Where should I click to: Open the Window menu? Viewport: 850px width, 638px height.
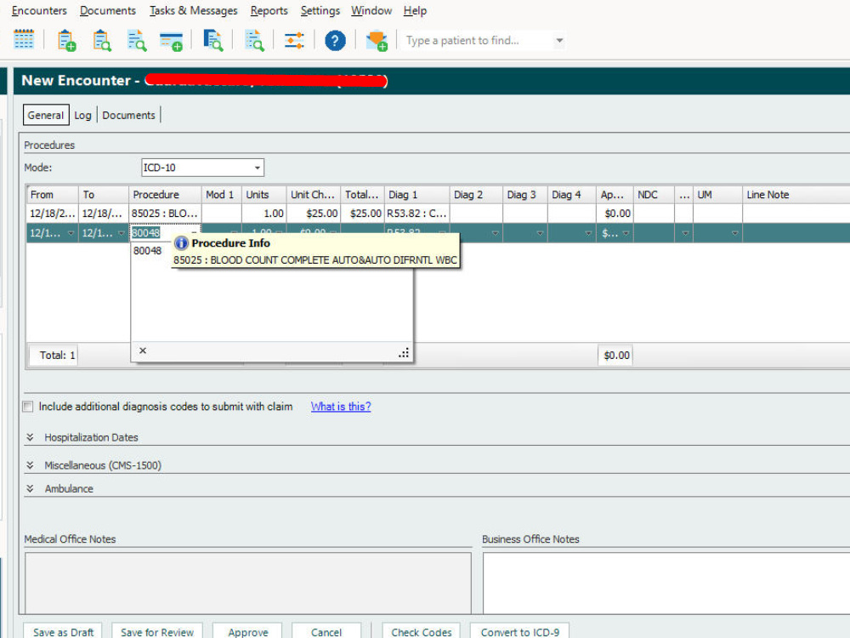point(371,10)
